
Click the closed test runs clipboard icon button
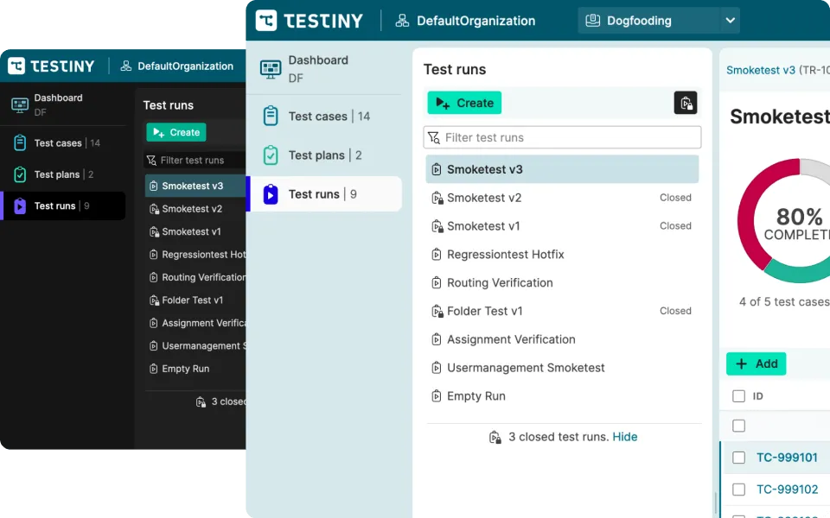686,103
